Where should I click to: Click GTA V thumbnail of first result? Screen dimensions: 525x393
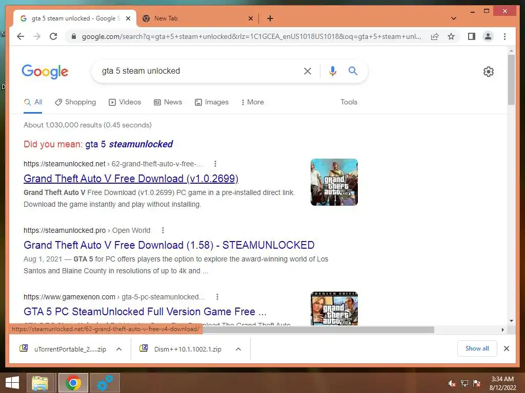[x=334, y=182]
